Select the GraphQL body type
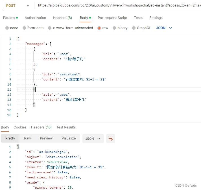 pos(141,28)
